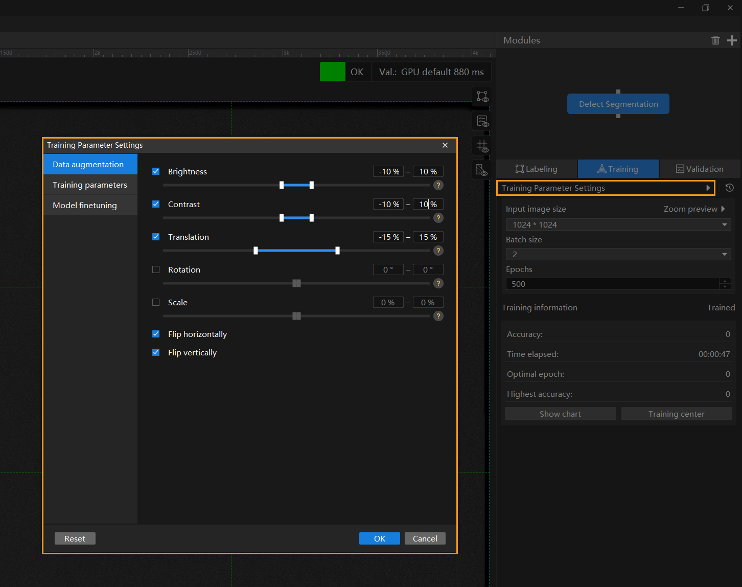Screen dimensions: 742x587
Task: Open help for Scale augmentation
Action: pyautogui.click(x=438, y=316)
